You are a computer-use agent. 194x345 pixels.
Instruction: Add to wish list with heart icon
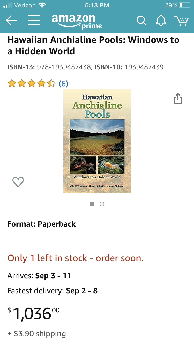18,182
